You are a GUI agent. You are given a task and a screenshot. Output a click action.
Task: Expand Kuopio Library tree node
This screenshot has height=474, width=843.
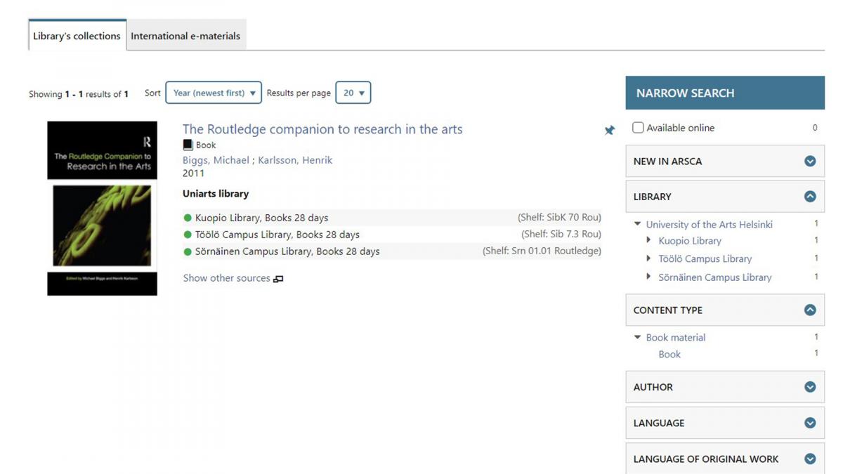(x=649, y=241)
